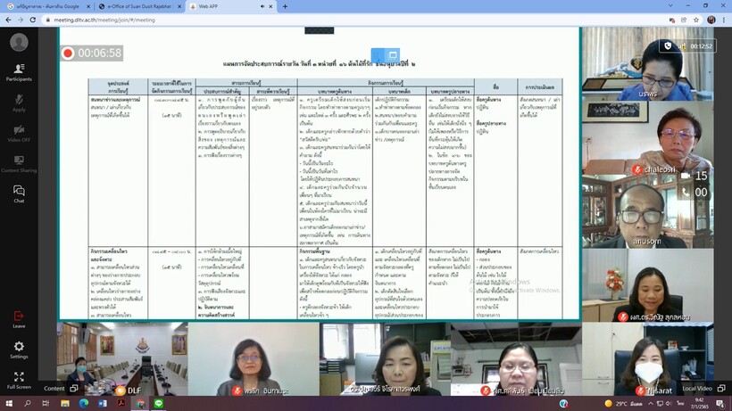The height and width of the screenshot is (411, 732).
Task: Reload the meeting page
Action: [34, 19]
